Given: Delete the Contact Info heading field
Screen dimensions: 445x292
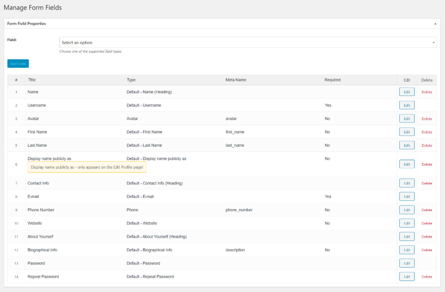Looking at the screenshot, I should [427, 183].
